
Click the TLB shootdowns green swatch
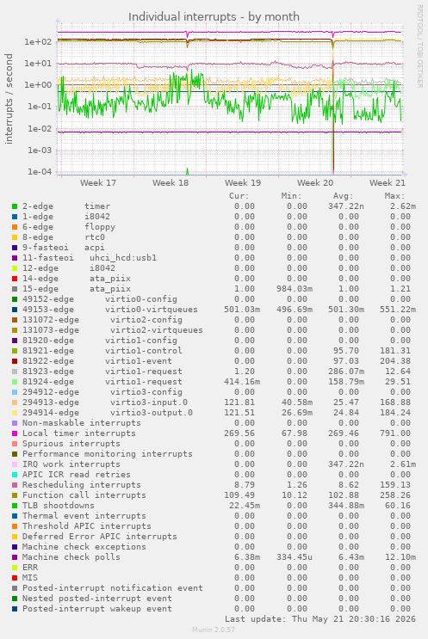coord(15,506)
